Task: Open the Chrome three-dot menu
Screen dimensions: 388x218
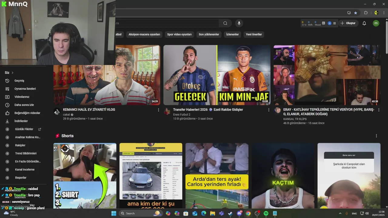Action: (x=384, y=13)
